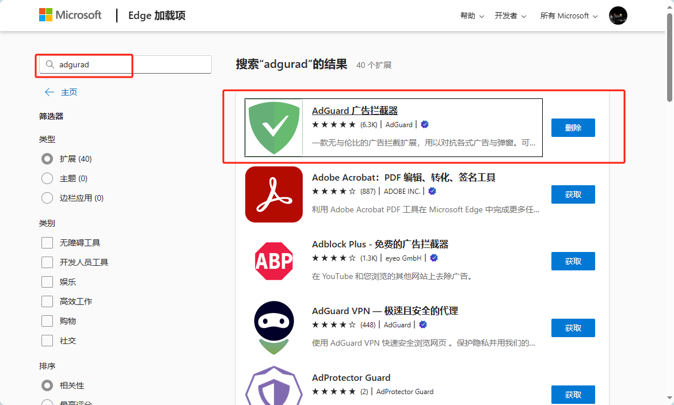The height and width of the screenshot is (405, 674).
Task: Open AdProtector Guard title link
Action: [x=351, y=377]
